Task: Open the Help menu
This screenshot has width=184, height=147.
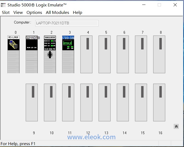Action: (x=77, y=13)
